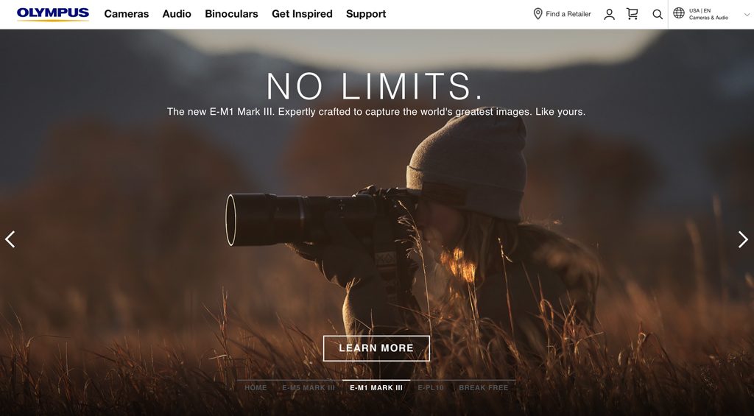This screenshot has width=754, height=416.
Task: Open the Support menu
Action: click(x=366, y=14)
